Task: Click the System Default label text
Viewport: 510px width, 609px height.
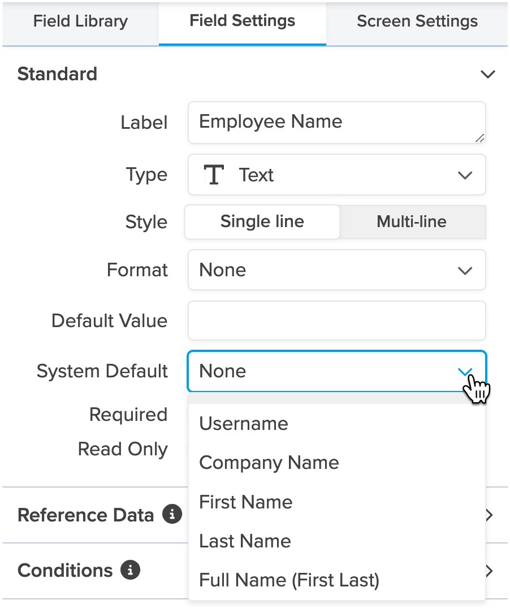Action: point(102,371)
